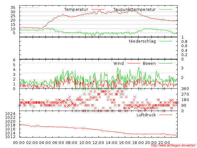
Task: Click the Temperatur legend label
Action: tap(76, 10)
